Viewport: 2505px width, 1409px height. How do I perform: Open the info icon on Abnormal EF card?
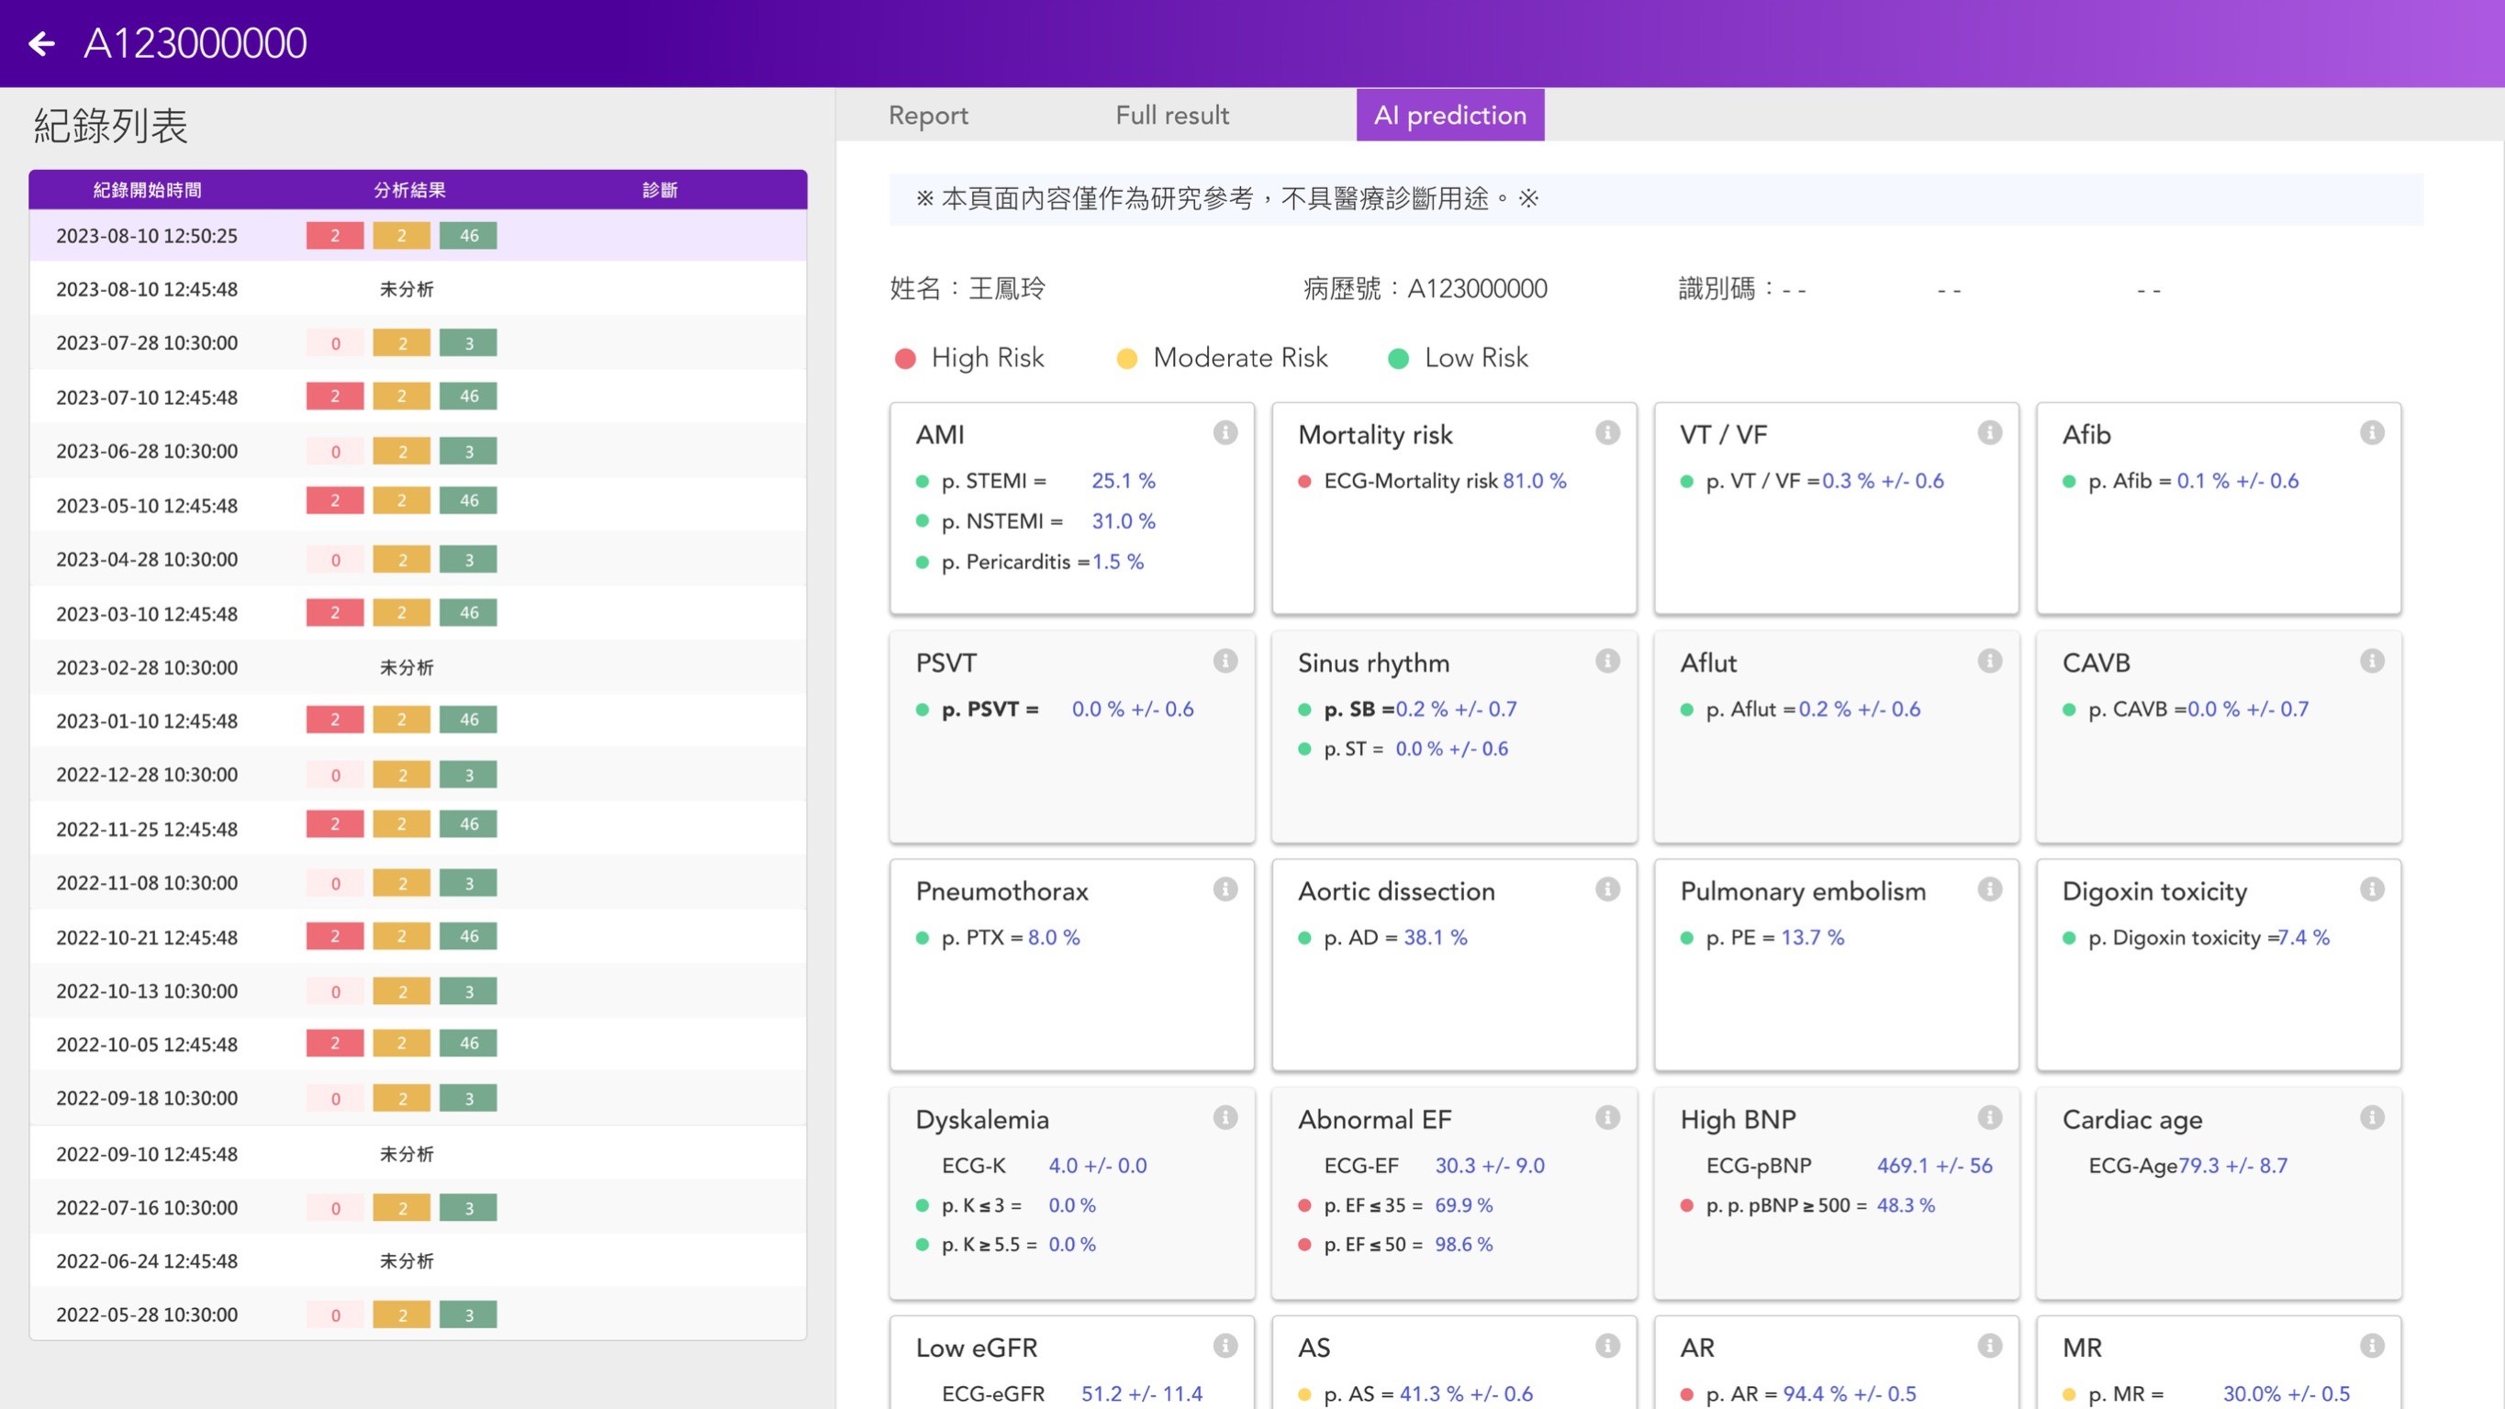coord(1607,1118)
